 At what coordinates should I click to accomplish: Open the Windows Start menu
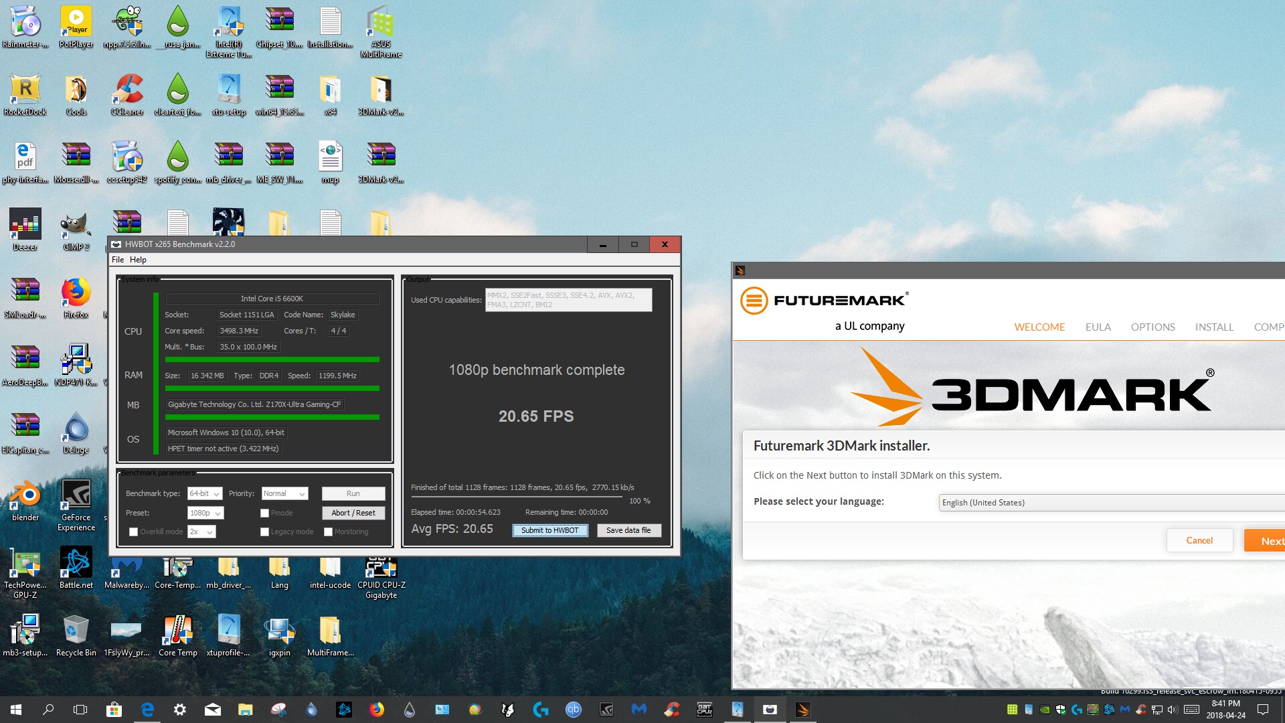pyautogui.click(x=16, y=710)
